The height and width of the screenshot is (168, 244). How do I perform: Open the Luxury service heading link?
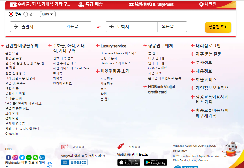113,46
